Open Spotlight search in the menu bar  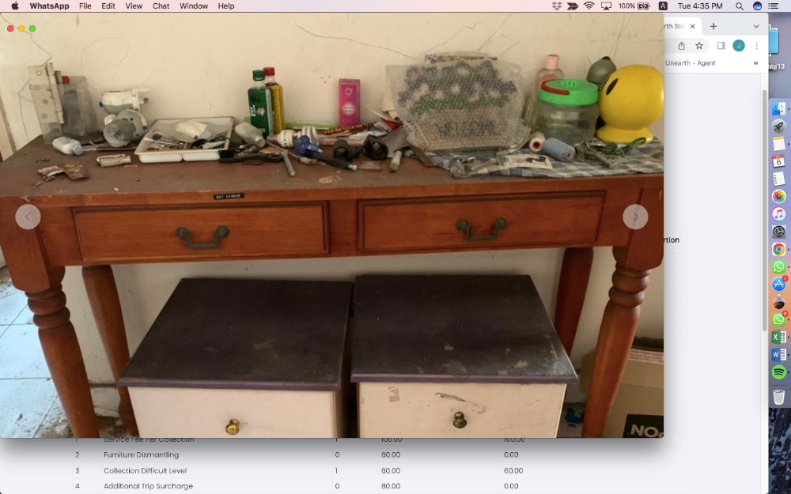(x=740, y=6)
